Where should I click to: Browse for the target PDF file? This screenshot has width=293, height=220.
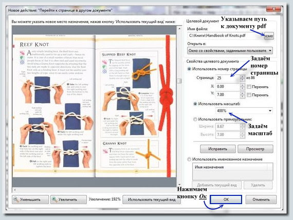(269, 35)
